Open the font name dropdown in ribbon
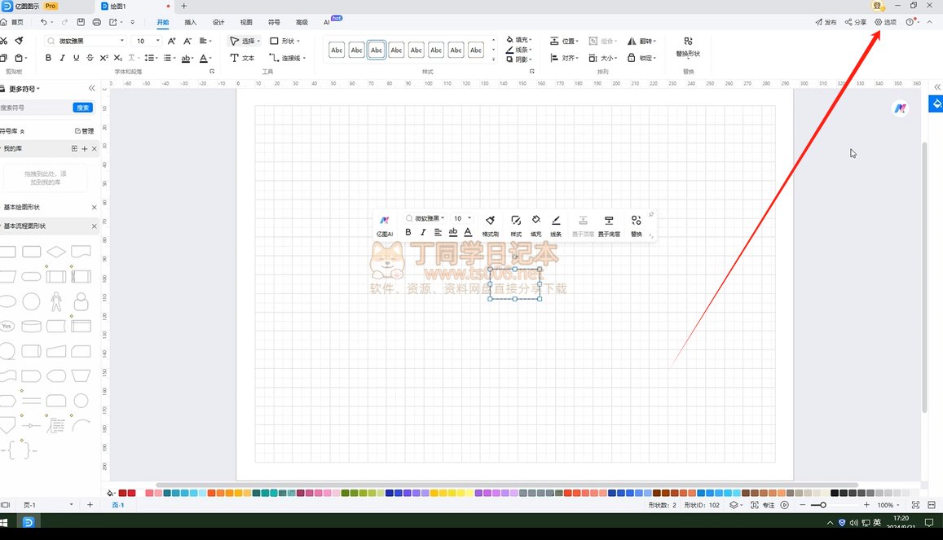The image size is (943, 540). coord(86,41)
